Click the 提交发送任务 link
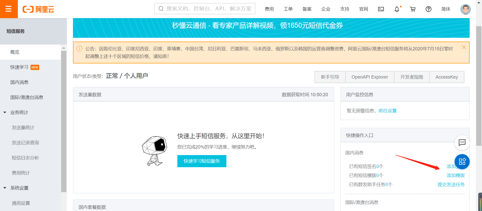The width and height of the screenshot is (482, 211). tap(451, 185)
